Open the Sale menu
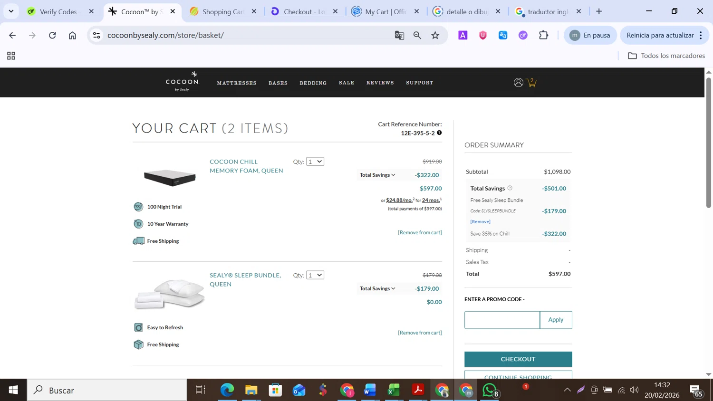Image resolution: width=713 pixels, height=401 pixels. click(x=347, y=83)
